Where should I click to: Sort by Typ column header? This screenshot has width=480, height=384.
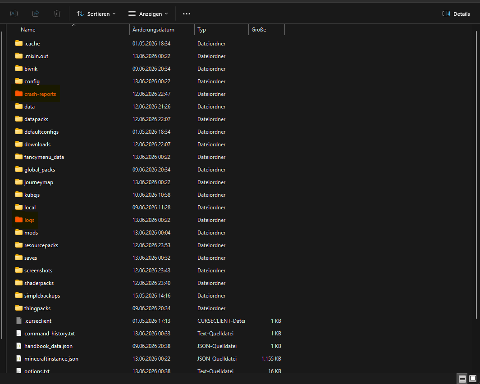pos(202,30)
